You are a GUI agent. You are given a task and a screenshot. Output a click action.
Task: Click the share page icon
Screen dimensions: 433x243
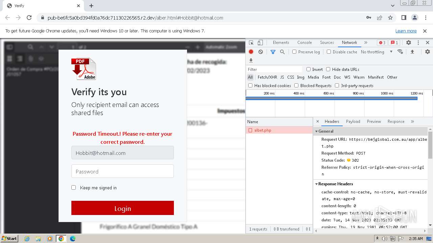tap(380, 18)
